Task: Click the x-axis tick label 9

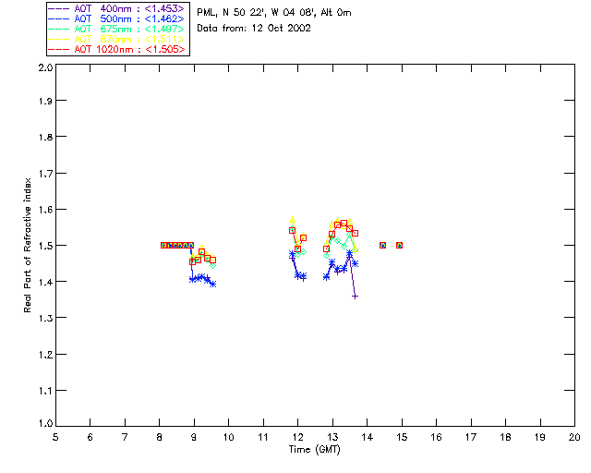Action: tap(194, 437)
